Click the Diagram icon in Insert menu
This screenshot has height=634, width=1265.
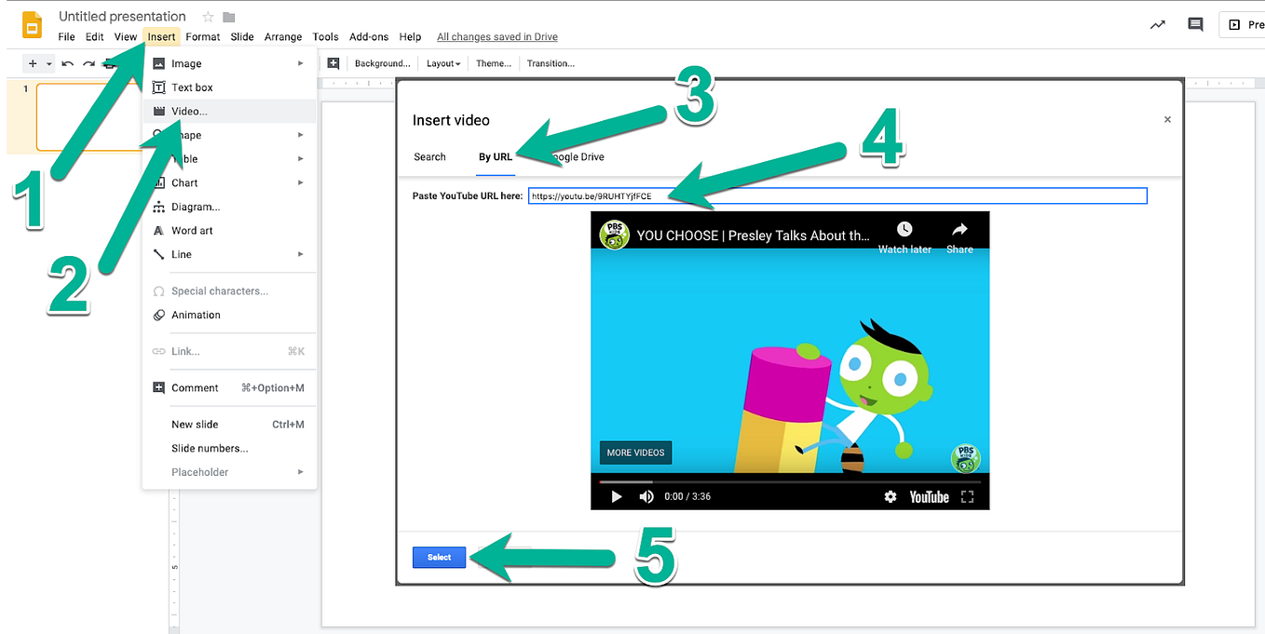tap(159, 207)
